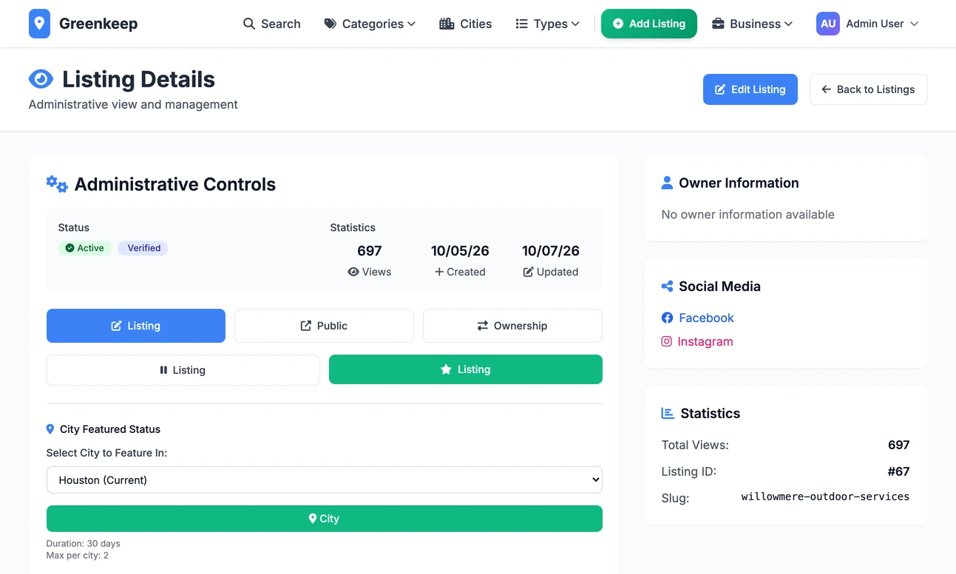Click the building icon beside Cities
Screen dimensions: 956x574
click(447, 24)
